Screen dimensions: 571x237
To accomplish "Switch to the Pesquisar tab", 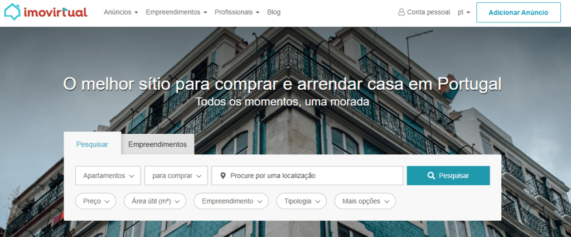I will pyautogui.click(x=92, y=144).
